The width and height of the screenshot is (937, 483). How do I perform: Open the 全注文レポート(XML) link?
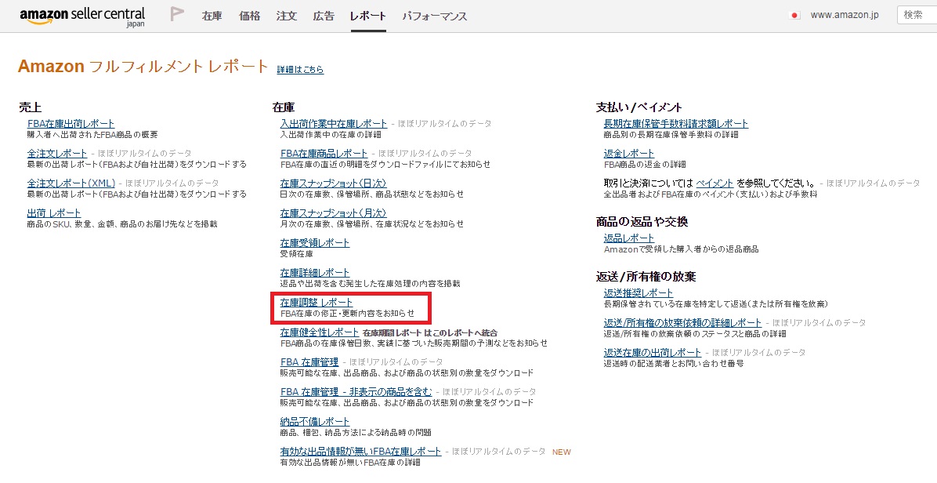point(71,183)
